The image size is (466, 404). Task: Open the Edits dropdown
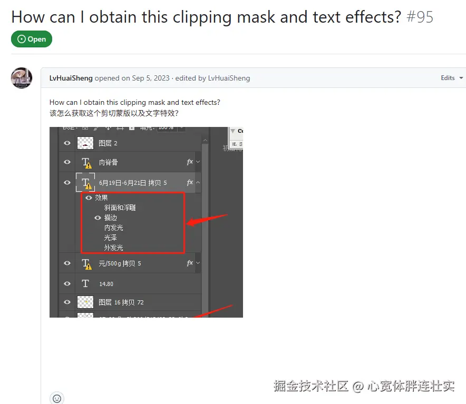point(452,78)
